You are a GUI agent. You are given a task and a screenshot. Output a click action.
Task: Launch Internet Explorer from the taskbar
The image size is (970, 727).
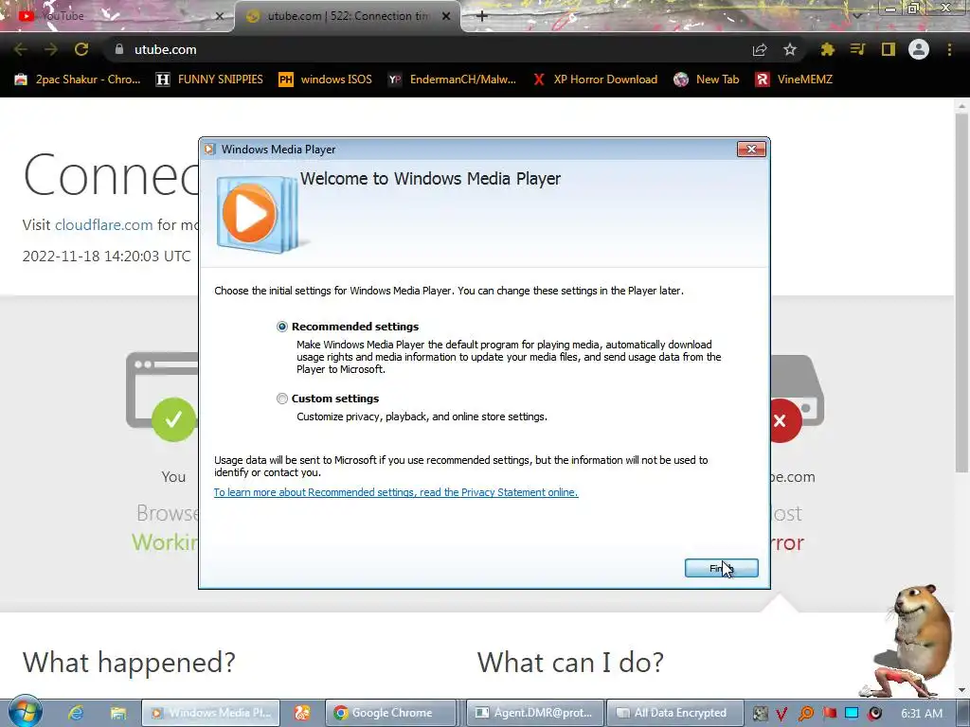tap(76, 713)
